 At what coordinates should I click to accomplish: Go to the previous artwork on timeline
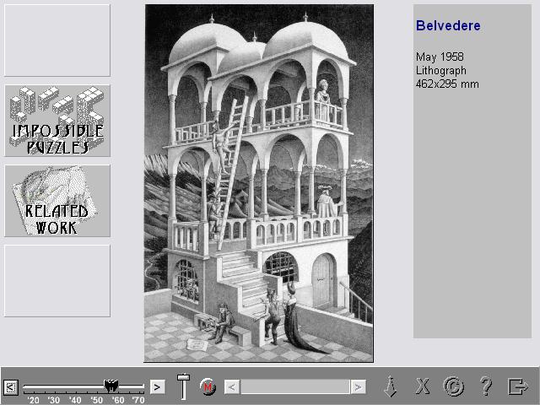click(11, 387)
